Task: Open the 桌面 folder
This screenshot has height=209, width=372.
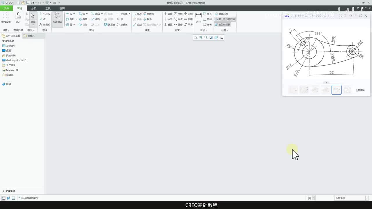Action: pos(6,51)
